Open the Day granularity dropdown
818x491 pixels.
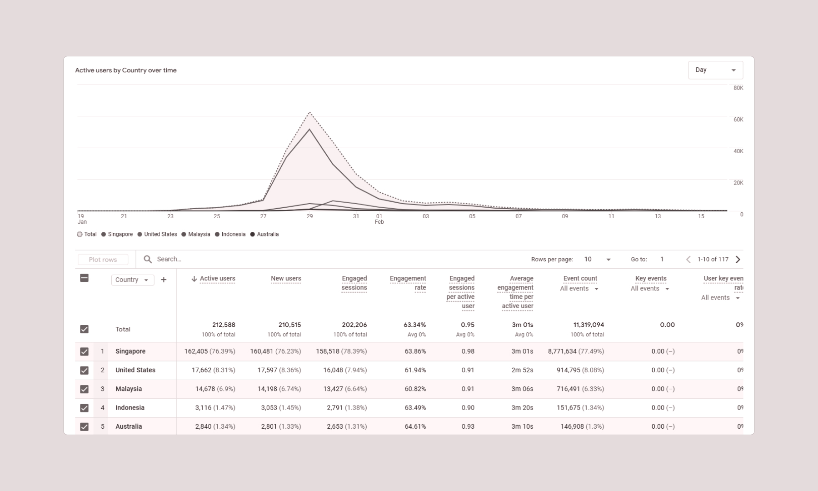[x=715, y=70]
